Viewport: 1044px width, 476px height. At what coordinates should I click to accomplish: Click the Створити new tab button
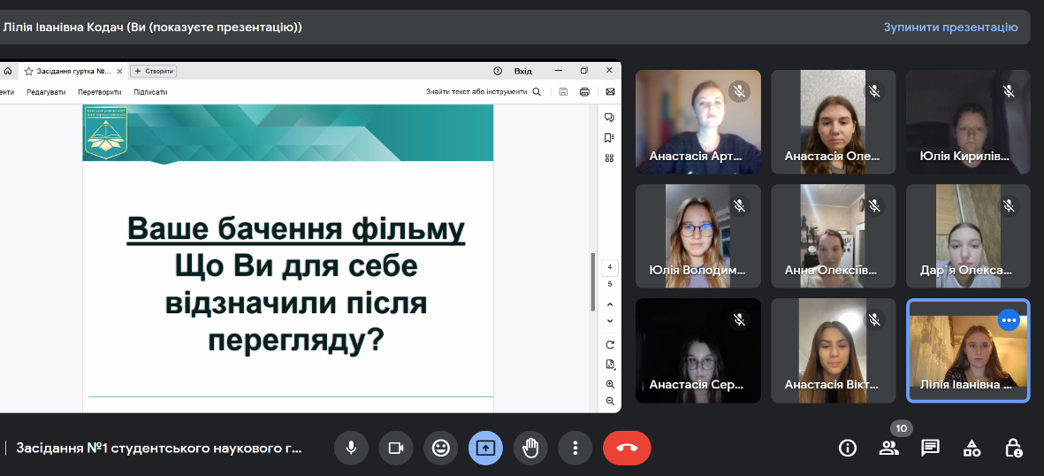(154, 71)
